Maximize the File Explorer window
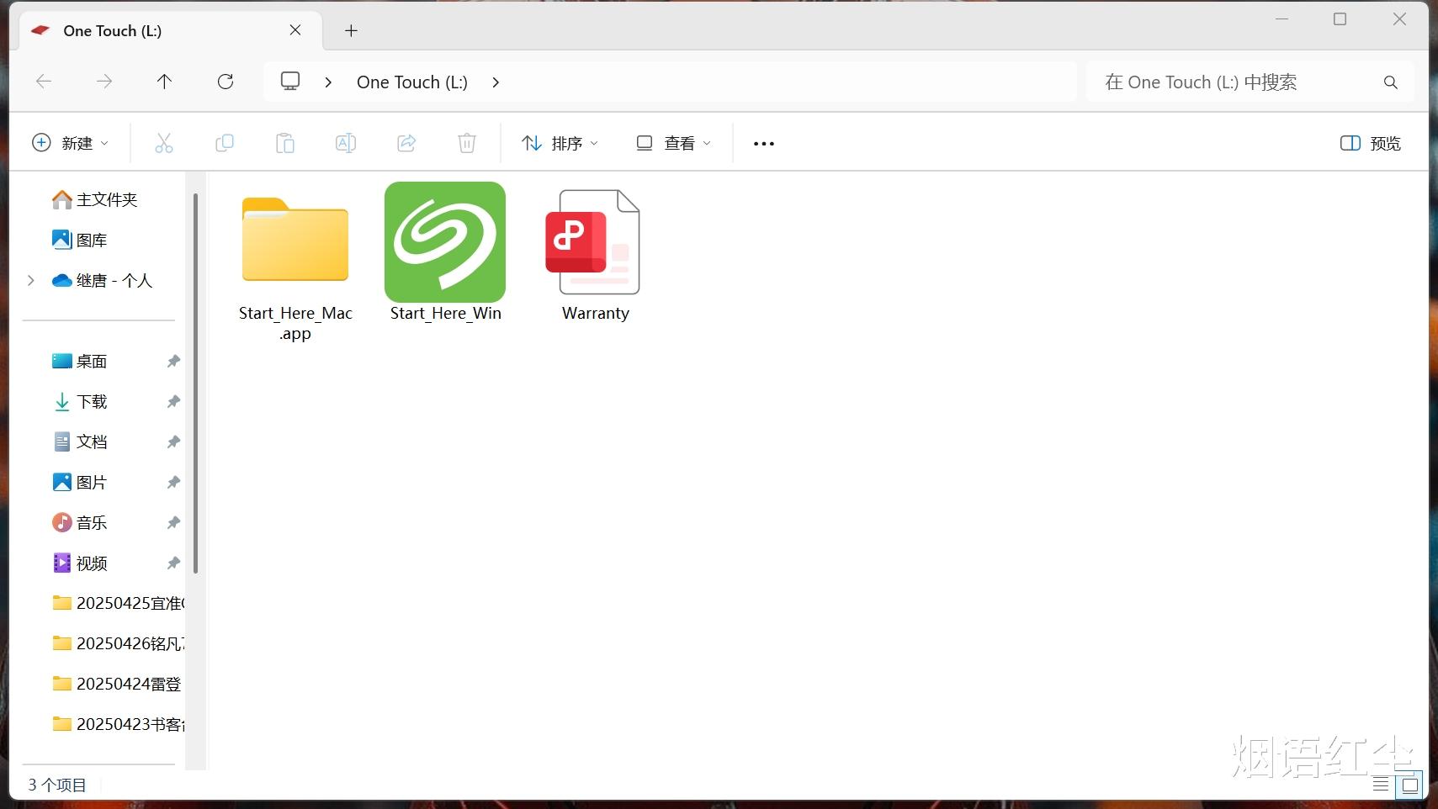1438x809 pixels. (x=1340, y=19)
